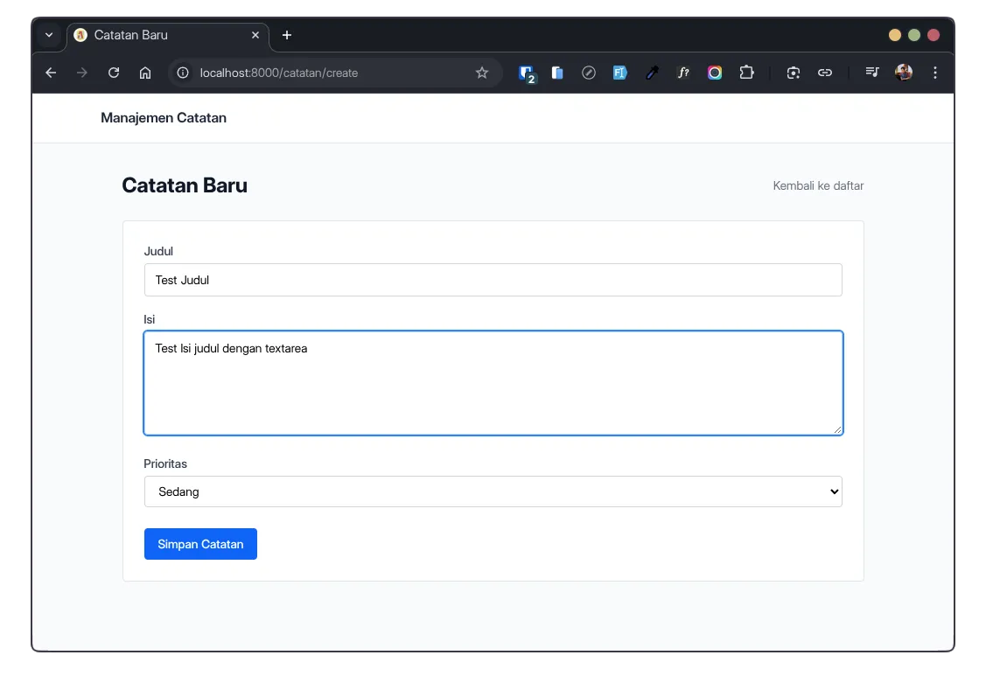This screenshot has width=986, height=697.
Task: Open the Instagram-style camera extension icon
Action: [715, 73]
